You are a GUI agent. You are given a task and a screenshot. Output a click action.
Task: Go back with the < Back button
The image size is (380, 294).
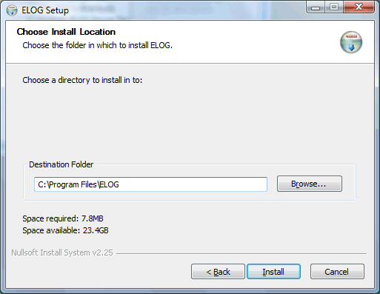point(218,272)
